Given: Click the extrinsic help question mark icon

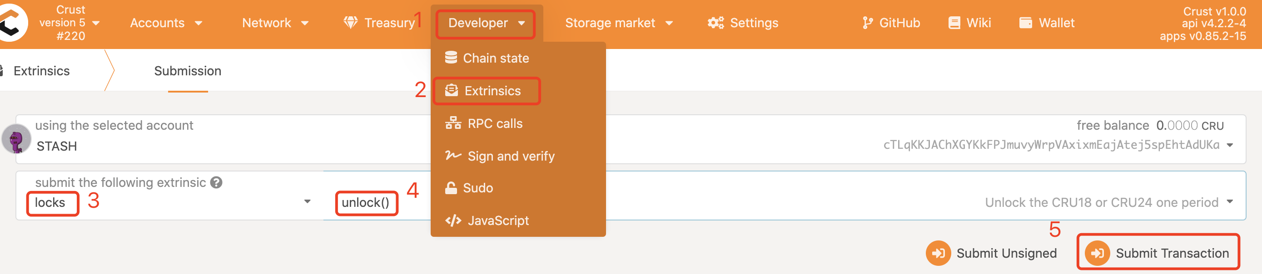Looking at the screenshot, I should coord(216,182).
